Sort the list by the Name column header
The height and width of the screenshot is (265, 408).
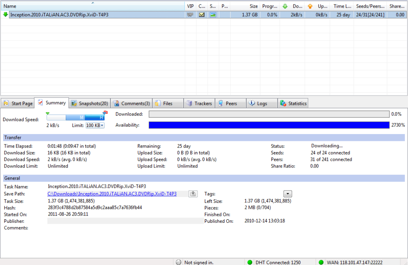[x=92, y=6]
